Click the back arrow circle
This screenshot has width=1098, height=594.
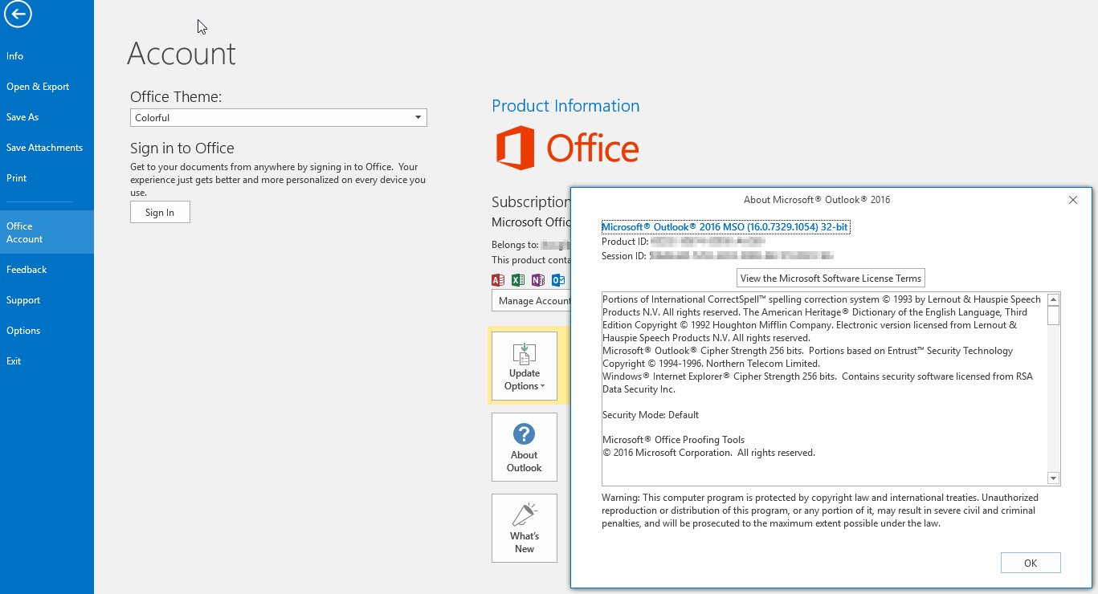pos(18,14)
